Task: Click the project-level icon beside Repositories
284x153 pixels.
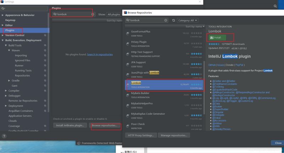Action: click(45, 76)
